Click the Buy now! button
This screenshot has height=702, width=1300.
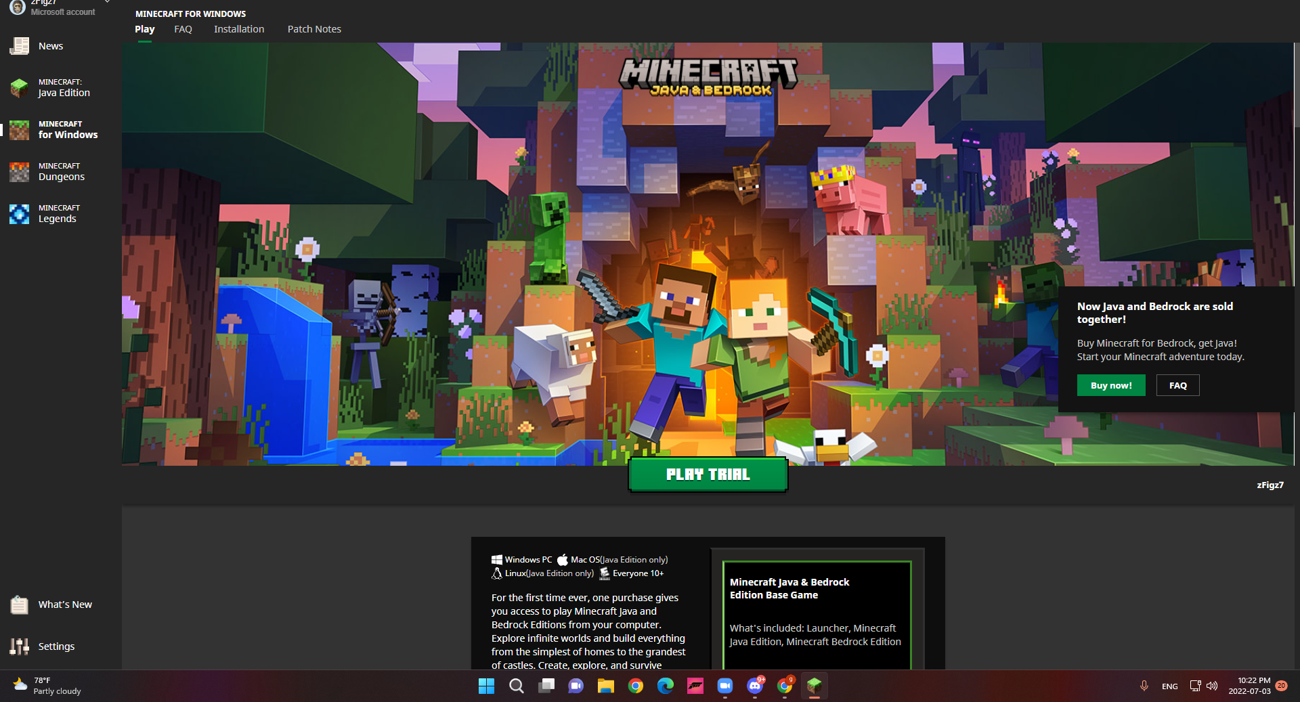click(x=1111, y=385)
